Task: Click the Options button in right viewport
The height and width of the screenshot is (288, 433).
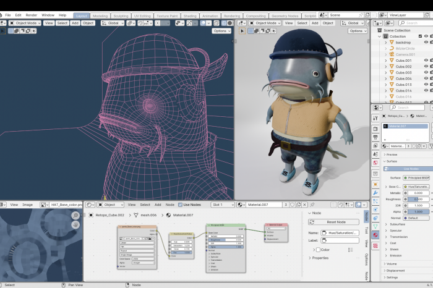Action: coord(357,31)
